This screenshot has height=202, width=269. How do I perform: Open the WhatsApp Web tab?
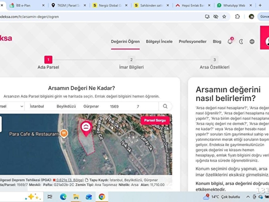click(234, 5)
